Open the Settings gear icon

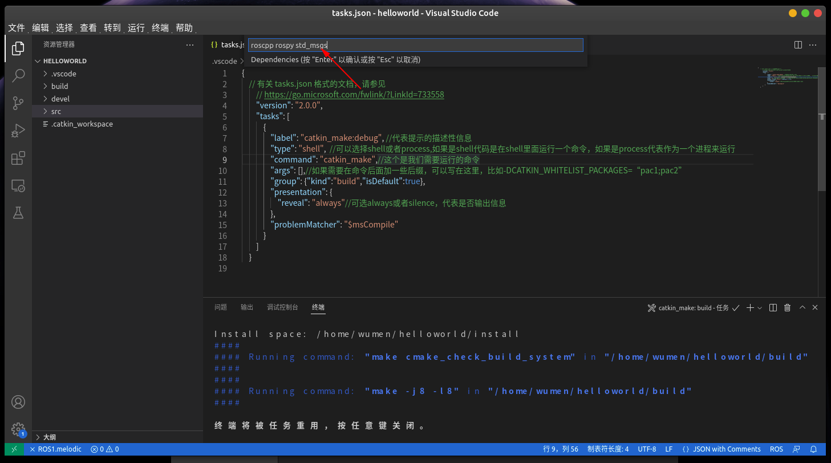[18, 429]
